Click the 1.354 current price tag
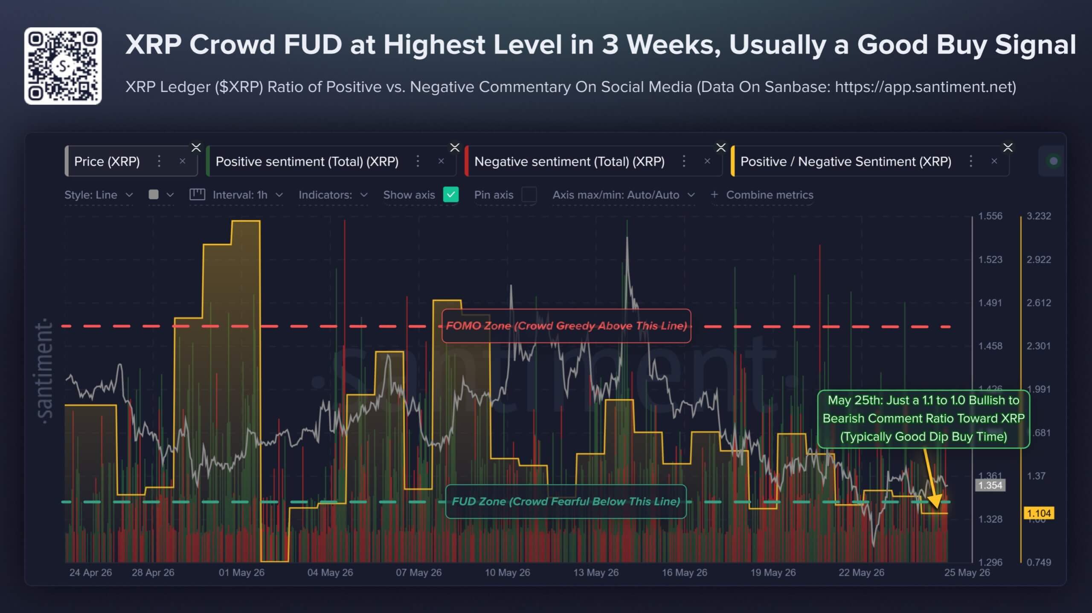This screenshot has height=613, width=1092. pyautogui.click(x=990, y=485)
